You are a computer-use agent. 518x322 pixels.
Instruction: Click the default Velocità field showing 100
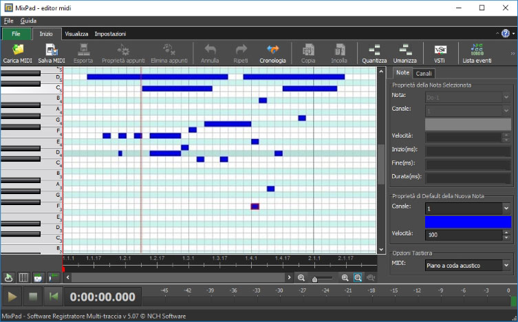click(464, 235)
